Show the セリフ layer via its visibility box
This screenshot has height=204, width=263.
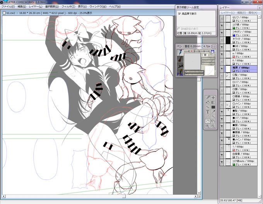222,19
